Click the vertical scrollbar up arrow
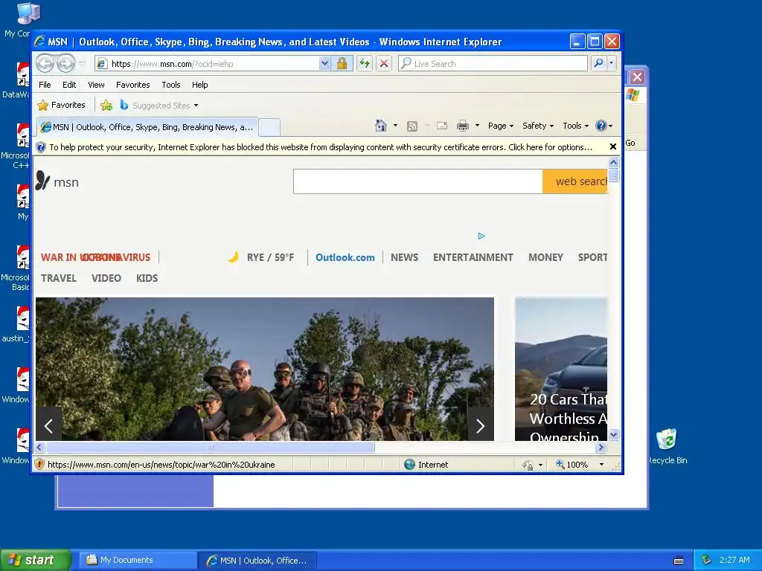The image size is (762, 571). 613,162
